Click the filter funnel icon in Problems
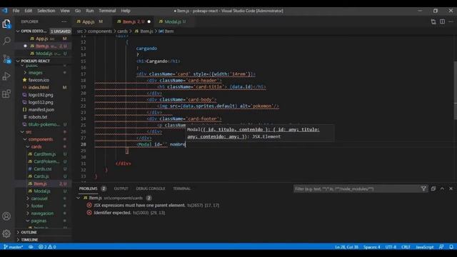Image resolution: width=457 pixels, height=257 pixels. 423,188
